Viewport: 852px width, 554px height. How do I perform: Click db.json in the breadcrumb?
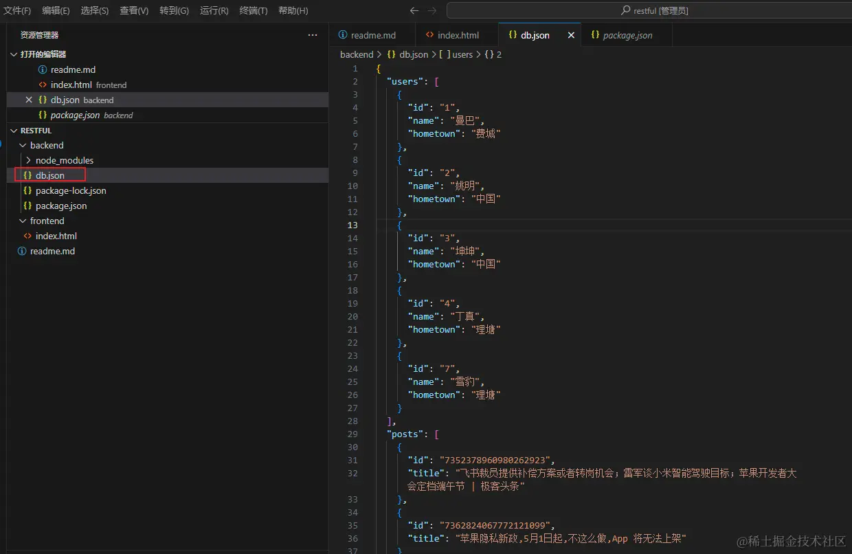pyautogui.click(x=414, y=54)
